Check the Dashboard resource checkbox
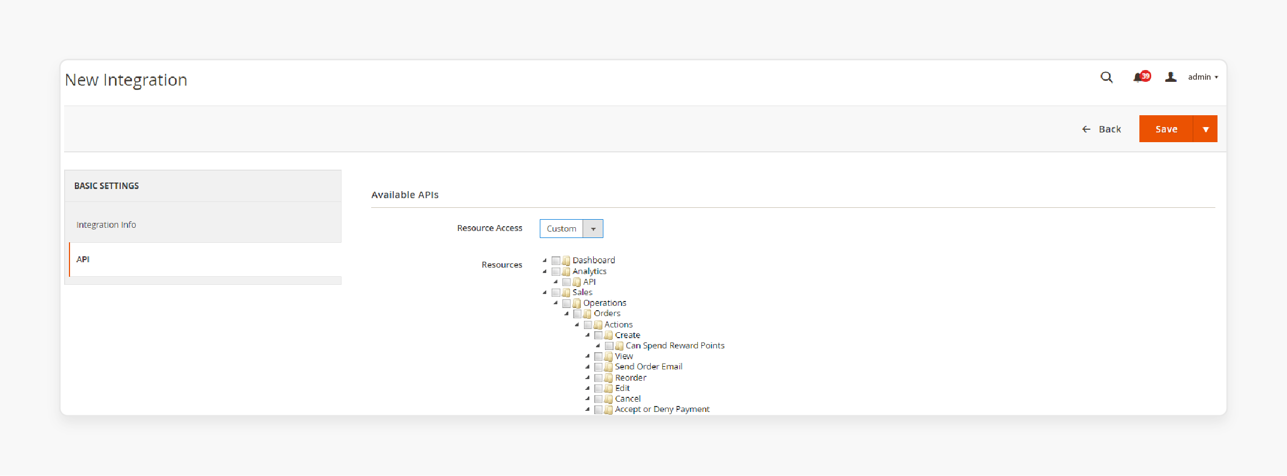This screenshot has width=1287, height=476. point(556,261)
